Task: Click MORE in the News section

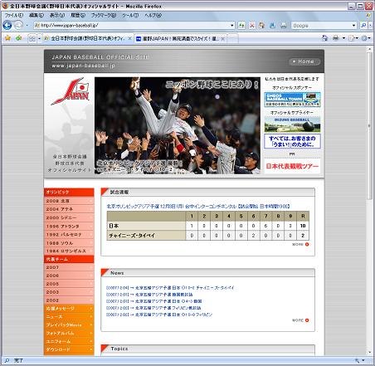Action: click(300, 320)
